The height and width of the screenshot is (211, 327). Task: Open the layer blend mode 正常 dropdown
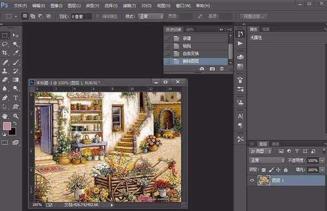[267, 160]
